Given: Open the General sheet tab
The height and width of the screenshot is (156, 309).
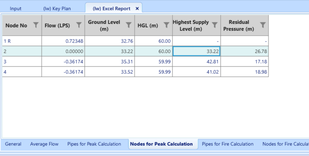Looking at the screenshot, I should (x=13, y=144).
